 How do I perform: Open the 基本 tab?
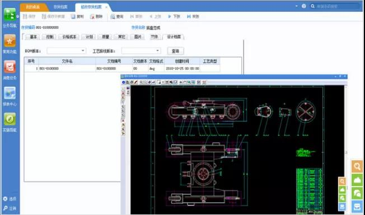(33, 37)
